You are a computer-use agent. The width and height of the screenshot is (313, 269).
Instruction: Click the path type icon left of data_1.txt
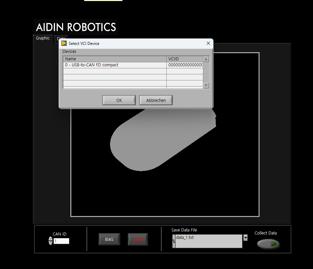coord(174,241)
